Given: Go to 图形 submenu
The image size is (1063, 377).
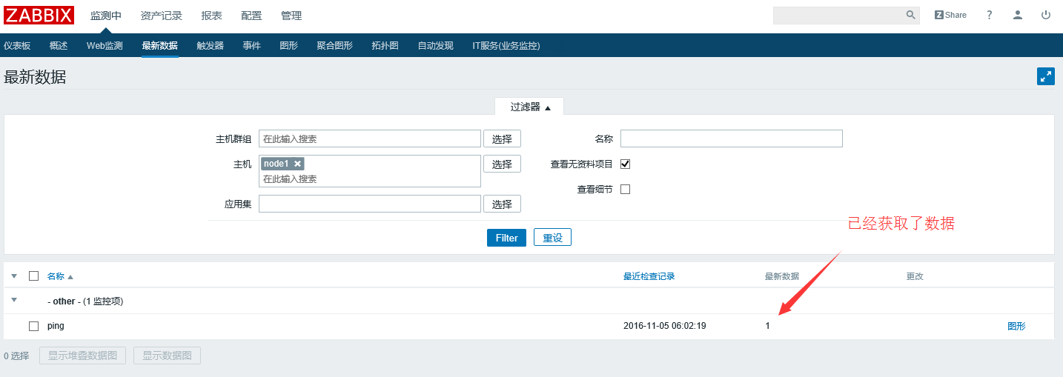Looking at the screenshot, I should [x=289, y=46].
